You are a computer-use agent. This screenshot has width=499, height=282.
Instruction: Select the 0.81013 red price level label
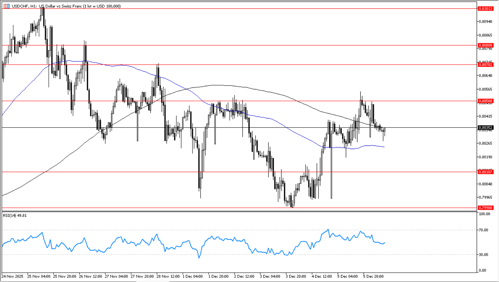tap(485, 9)
